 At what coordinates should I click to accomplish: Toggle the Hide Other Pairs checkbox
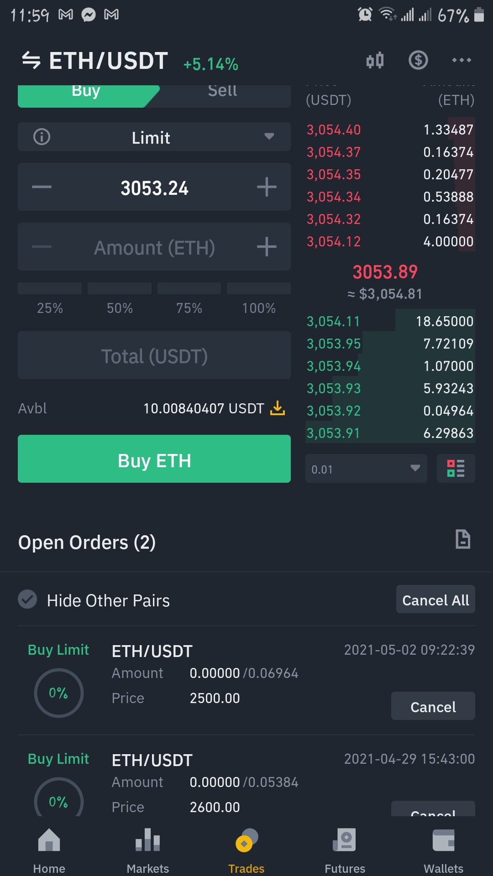27,600
